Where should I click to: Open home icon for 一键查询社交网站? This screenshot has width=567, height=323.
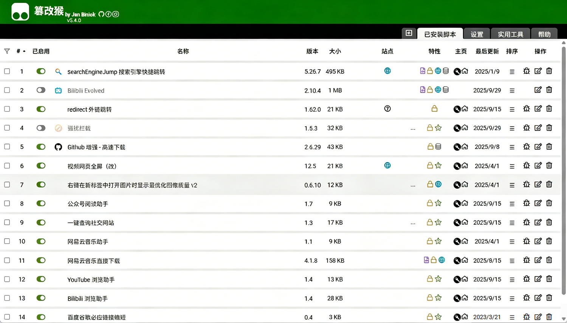465,222
